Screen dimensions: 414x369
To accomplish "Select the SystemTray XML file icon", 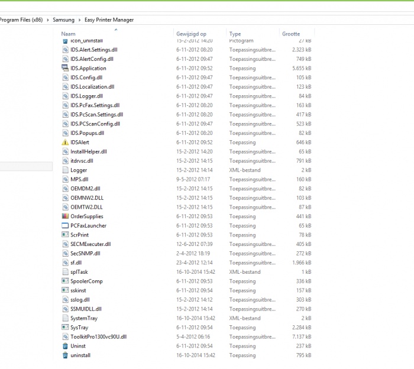I will click(65, 318).
